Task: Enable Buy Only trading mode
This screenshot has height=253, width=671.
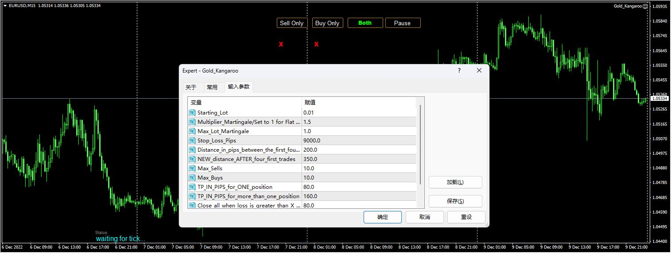Action: click(327, 23)
